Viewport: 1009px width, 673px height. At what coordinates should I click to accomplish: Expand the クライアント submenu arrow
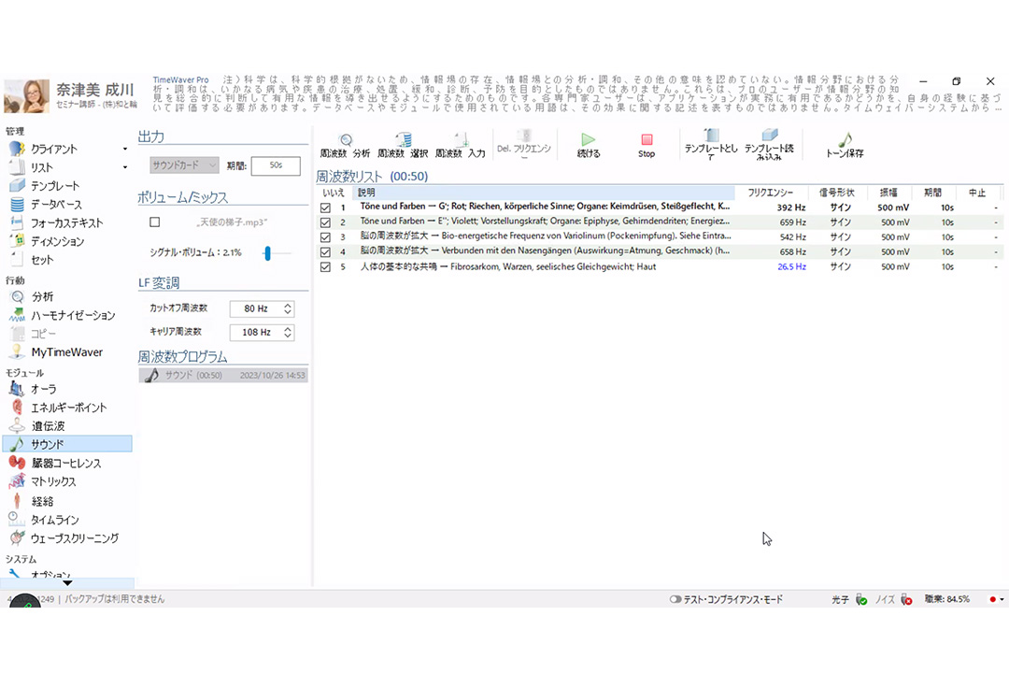(125, 150)
